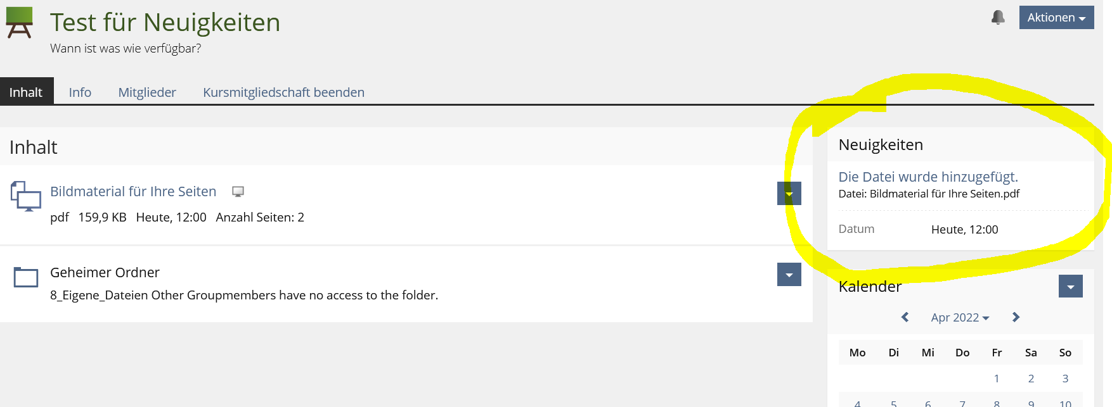Expand actions menu for Geheimer Ordner

tap(789, 275)
